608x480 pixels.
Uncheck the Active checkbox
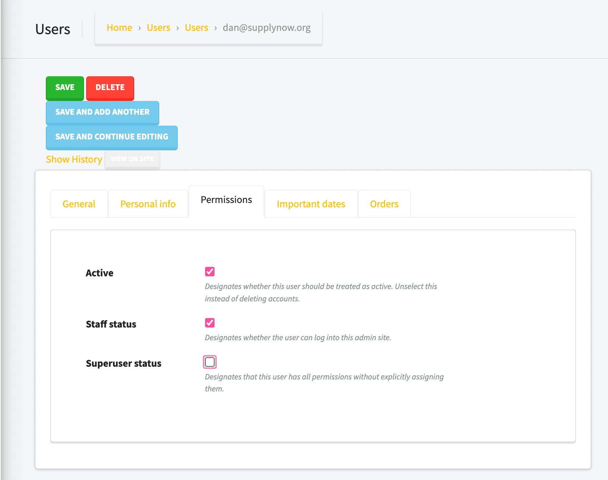(x=210, y=272)
